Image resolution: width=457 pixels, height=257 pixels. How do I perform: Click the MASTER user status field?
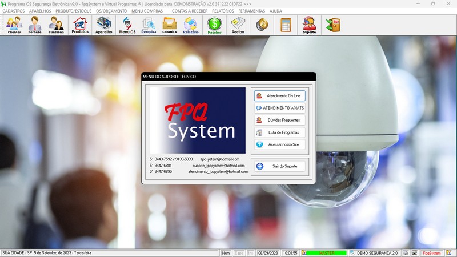pos(327,253)
